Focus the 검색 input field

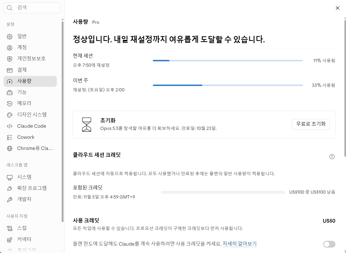32,8
